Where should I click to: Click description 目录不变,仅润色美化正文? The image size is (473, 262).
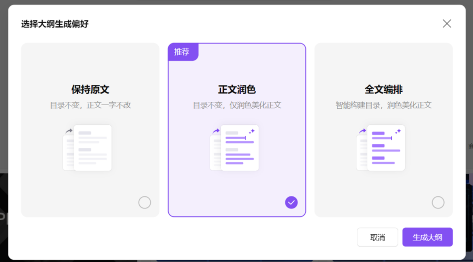(x=237, y=105)
